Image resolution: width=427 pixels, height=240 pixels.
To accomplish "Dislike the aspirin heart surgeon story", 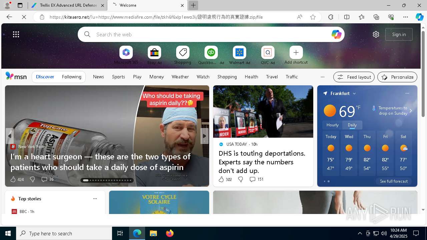I will pos(32,179).
